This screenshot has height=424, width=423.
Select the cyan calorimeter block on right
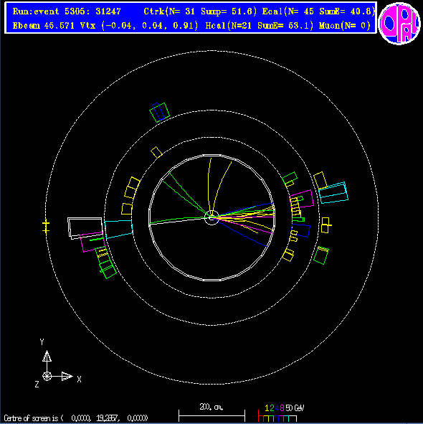coord(333,193)
